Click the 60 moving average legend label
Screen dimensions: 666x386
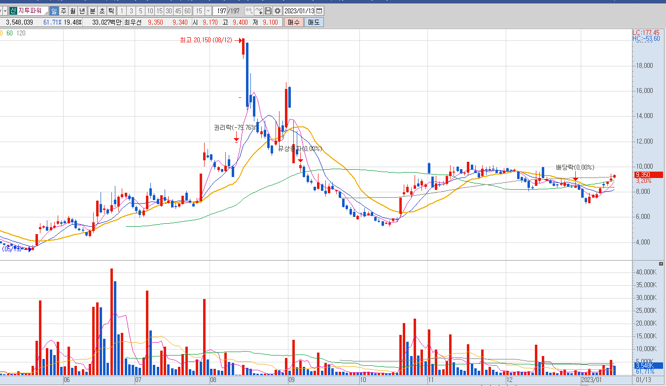10,33
